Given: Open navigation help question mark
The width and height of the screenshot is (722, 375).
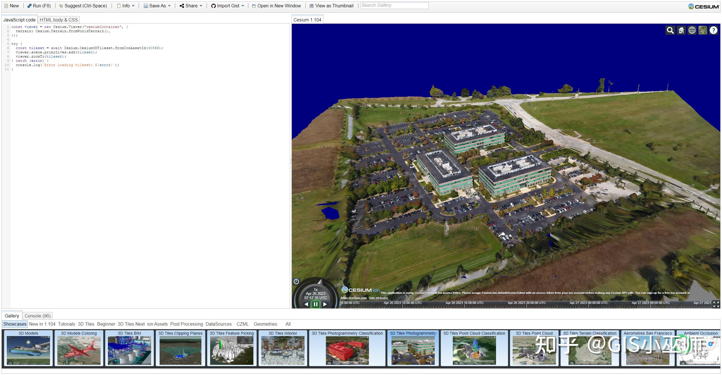Looking at the screenshot, I should click(714, 30).
